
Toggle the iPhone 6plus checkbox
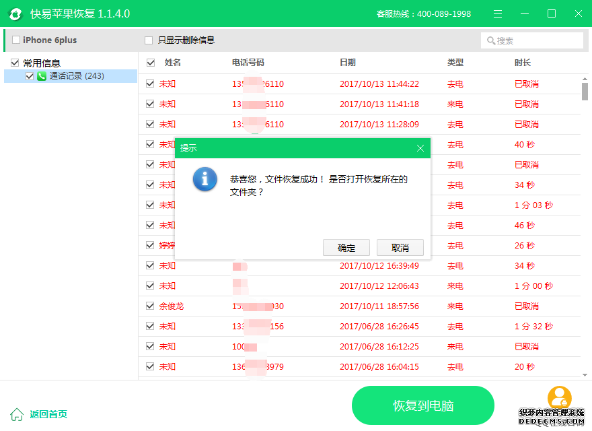[x=16, y=40]
